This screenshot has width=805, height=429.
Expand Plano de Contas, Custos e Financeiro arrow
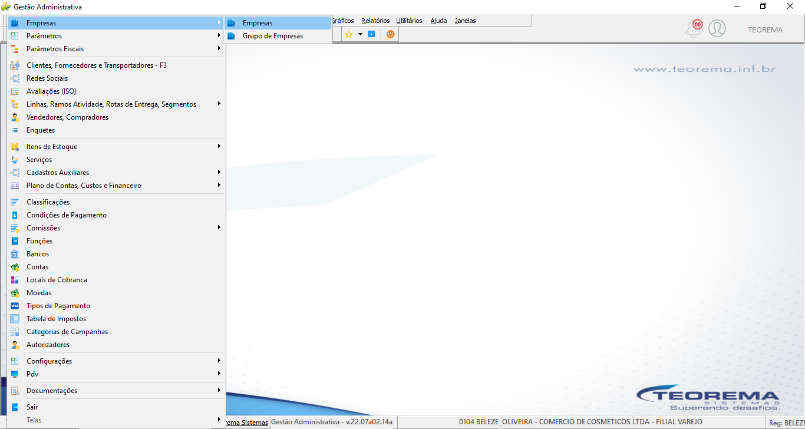pyautogui.click(x=219, y=186)
